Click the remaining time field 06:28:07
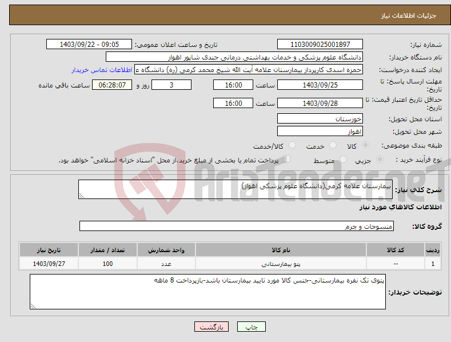Screen dimensions: 451x342 pyautogui.click(x=112, y=85)
